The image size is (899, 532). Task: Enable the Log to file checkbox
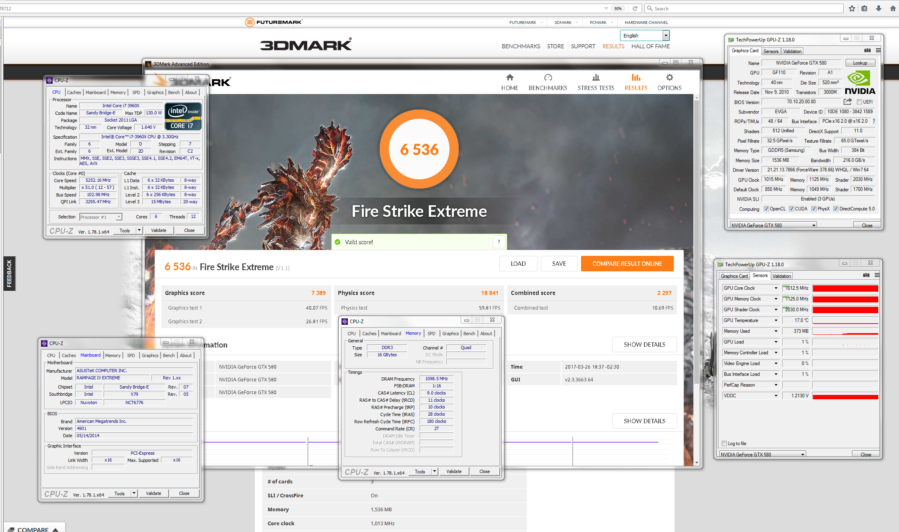coord(724,444)
